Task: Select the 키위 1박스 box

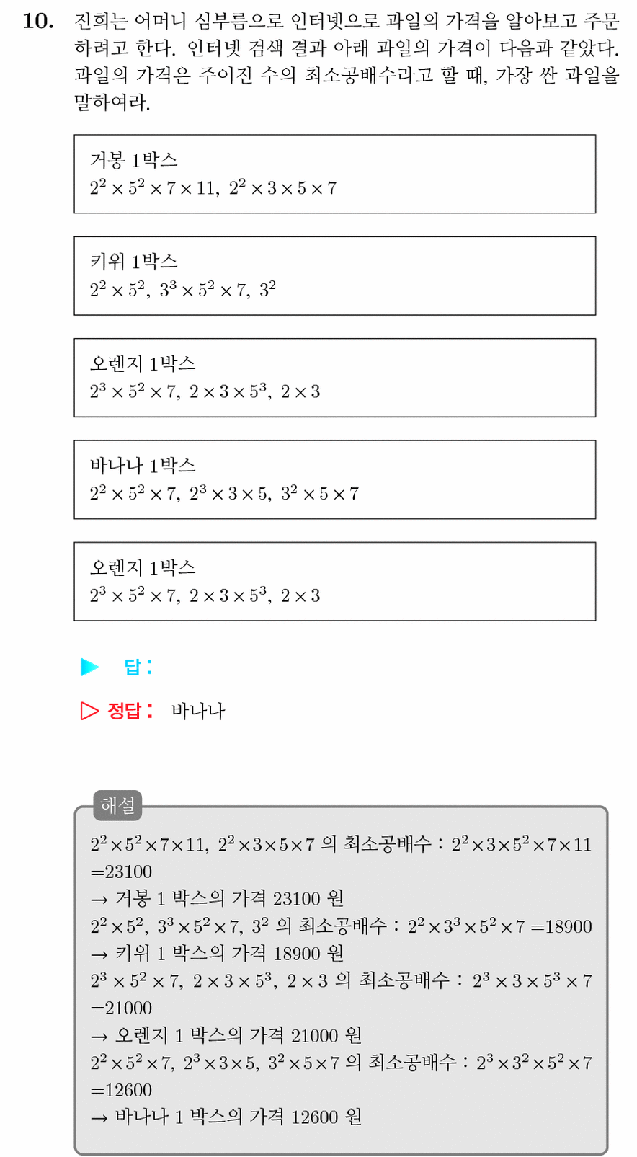Action: click(x=335, y=276)
